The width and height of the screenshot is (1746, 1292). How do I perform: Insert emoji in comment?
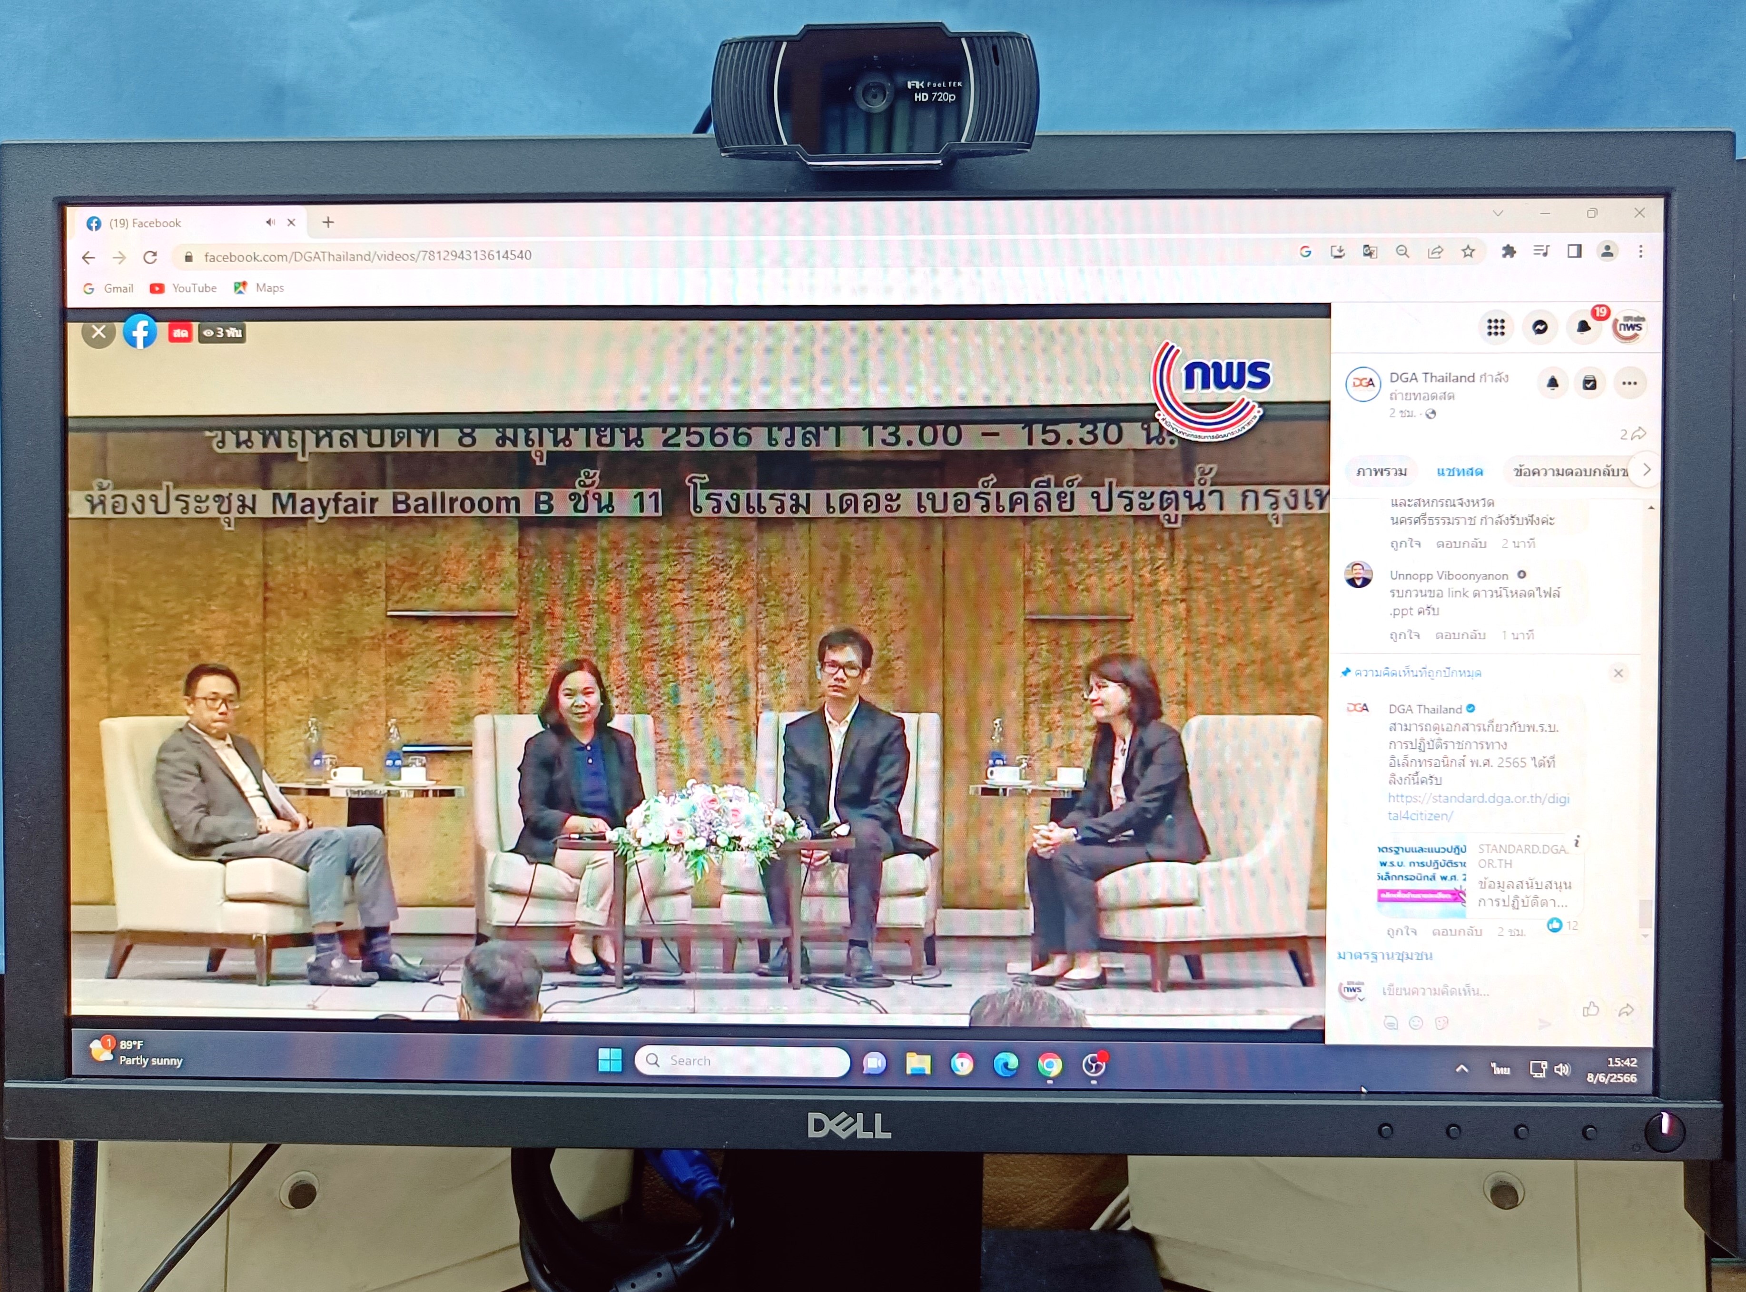1415,1023
